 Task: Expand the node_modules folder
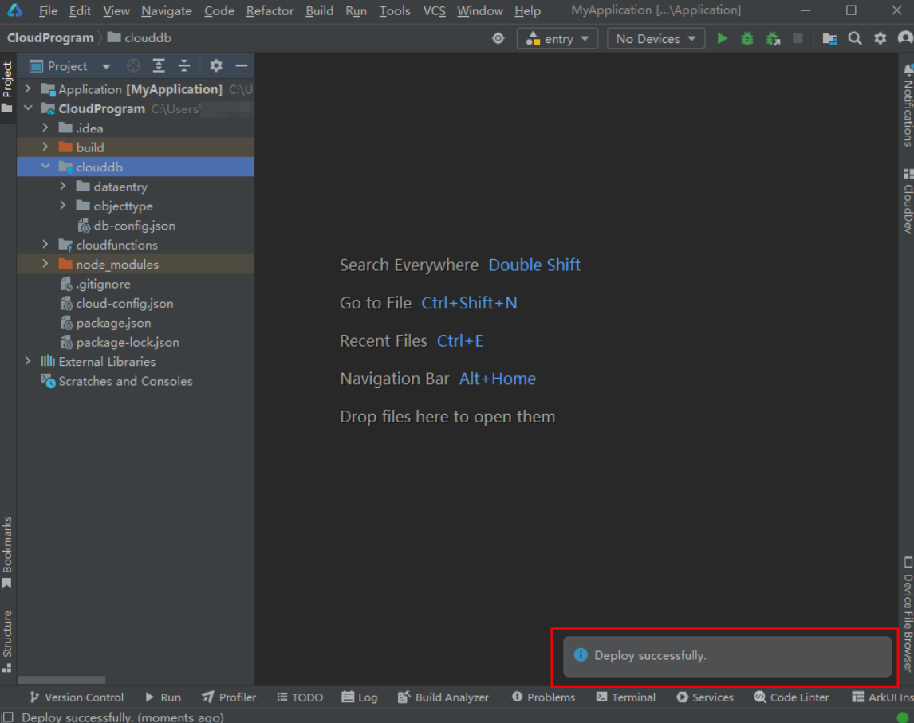(x=45, y=264)
